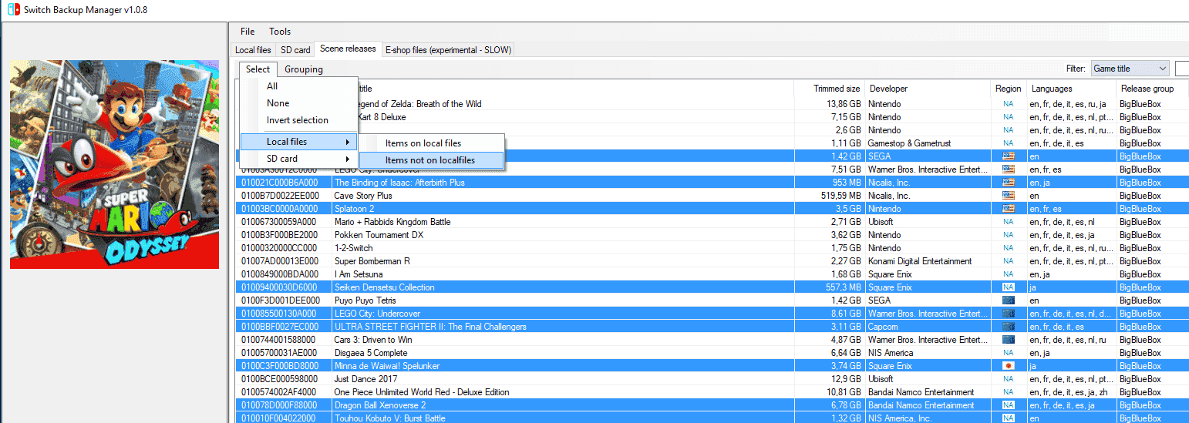Click NA icon in Mario + Rabbids row
Viewport: 1189px width, 423px height.
pyautogui.click(x=1008, y=222)
